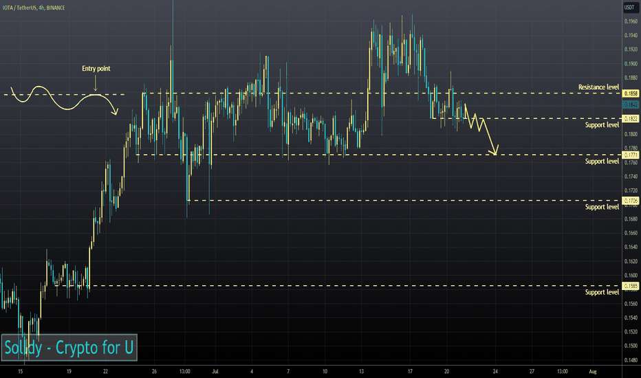Click the '22' date on time axis
Screen dimensions: 641x378
click(105, 371)
